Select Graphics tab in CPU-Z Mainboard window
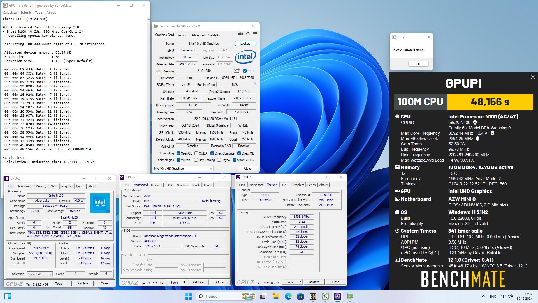Screen dimensions: 538x303 coord(182,185)
